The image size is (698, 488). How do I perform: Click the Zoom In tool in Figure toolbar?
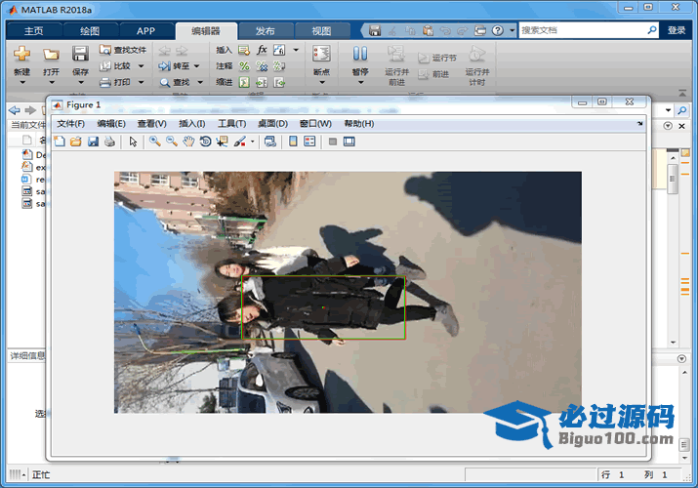[154, 142]
